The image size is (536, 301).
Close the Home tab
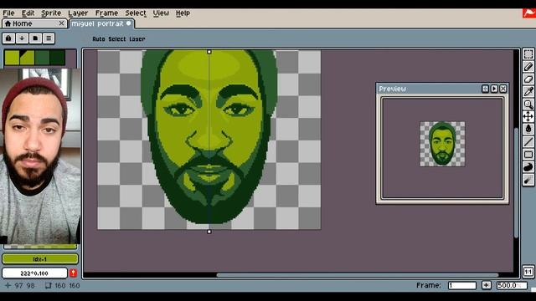[61, 23]
